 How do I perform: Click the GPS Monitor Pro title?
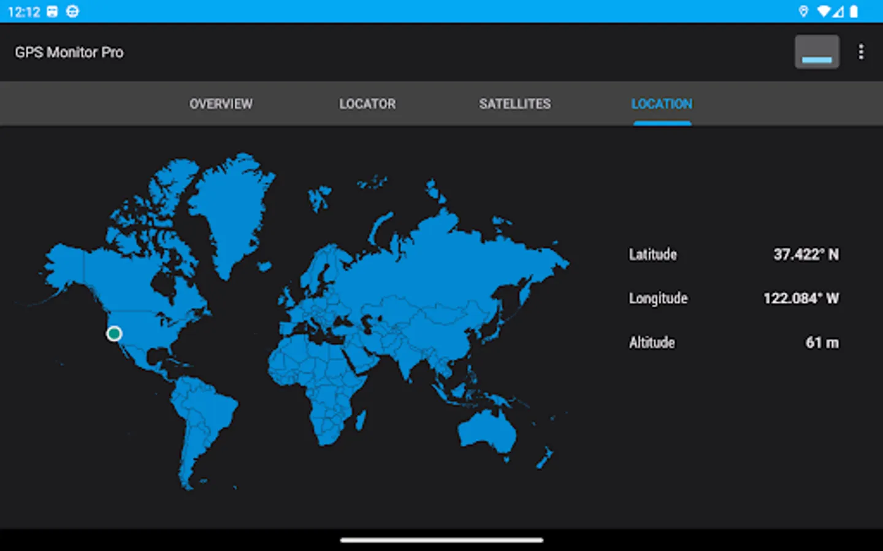pos(69,53)
